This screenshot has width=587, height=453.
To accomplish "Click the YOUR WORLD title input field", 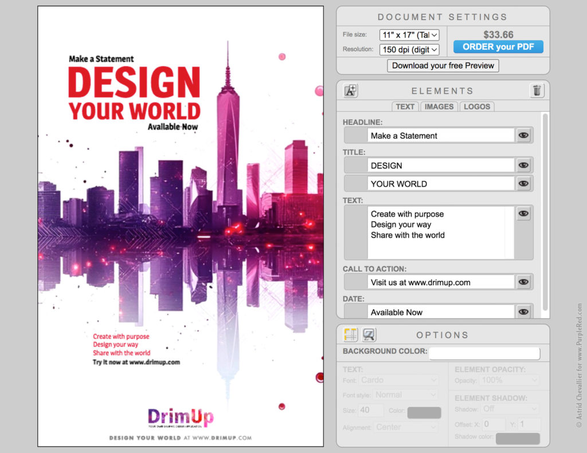I will pyautogui.click(x=441, y=184).
